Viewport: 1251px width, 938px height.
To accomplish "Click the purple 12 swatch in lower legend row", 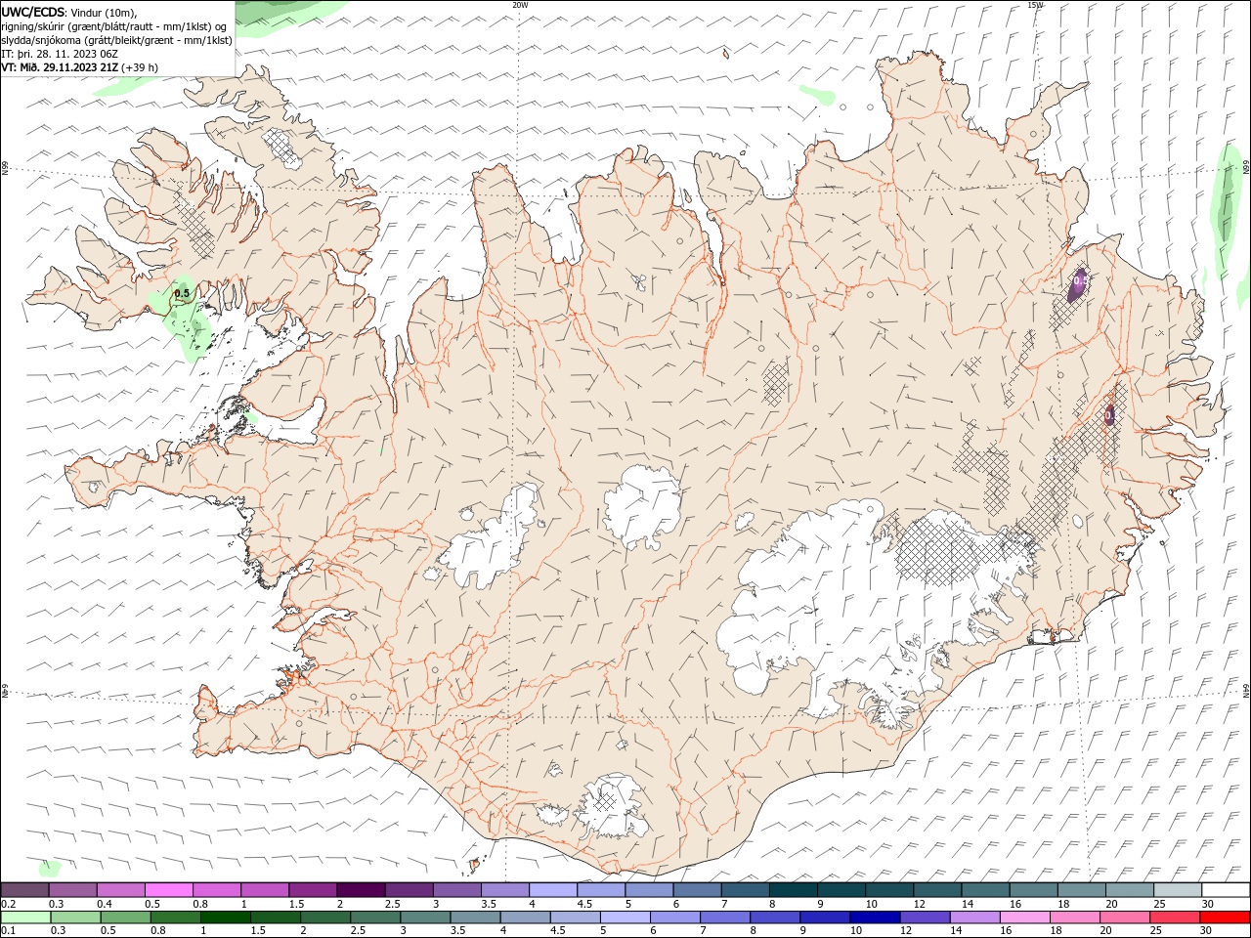I will (x=924, y=917).
